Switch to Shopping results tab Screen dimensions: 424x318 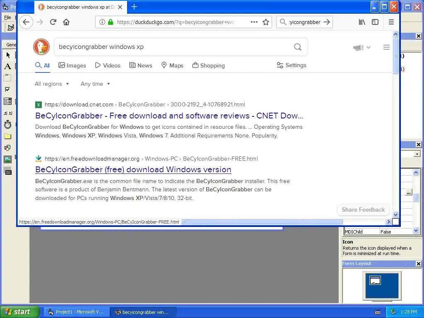(209, 65)
